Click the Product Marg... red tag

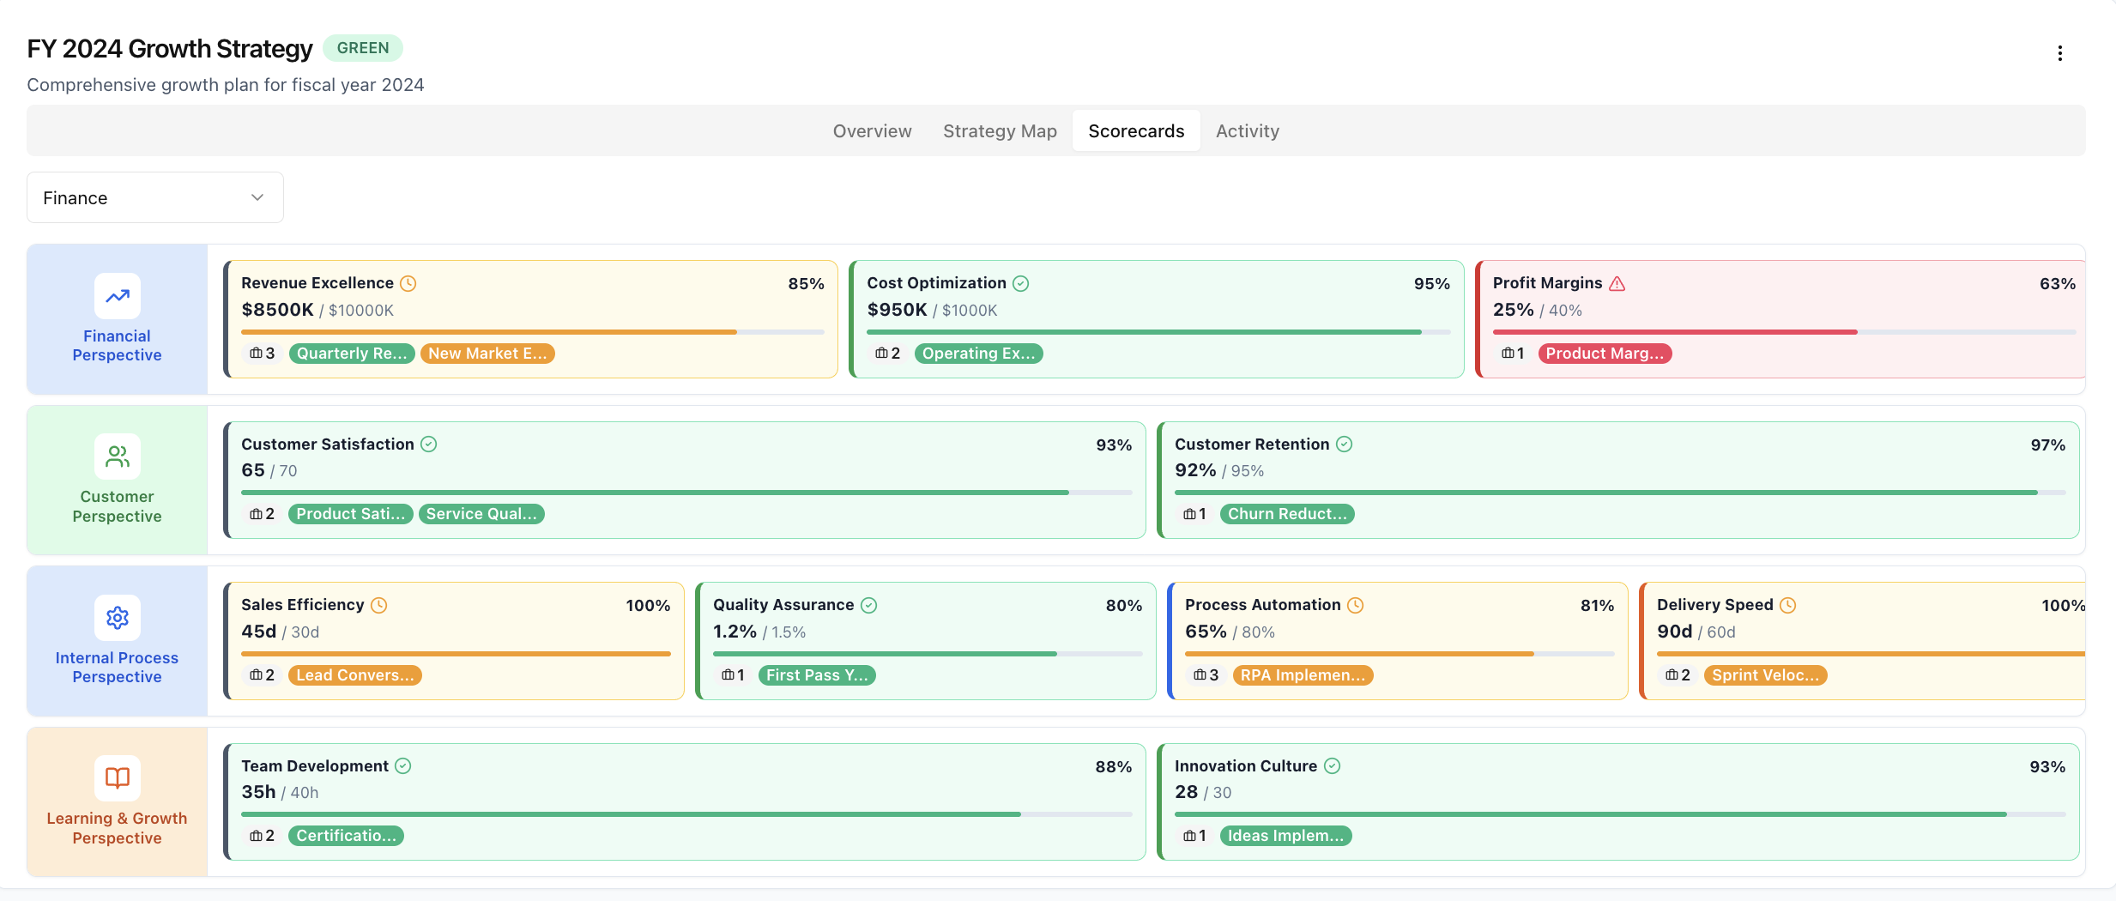1605,354
